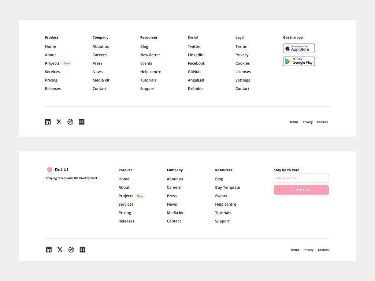Open Privacy in the Legal column

(x=242, y=55)
